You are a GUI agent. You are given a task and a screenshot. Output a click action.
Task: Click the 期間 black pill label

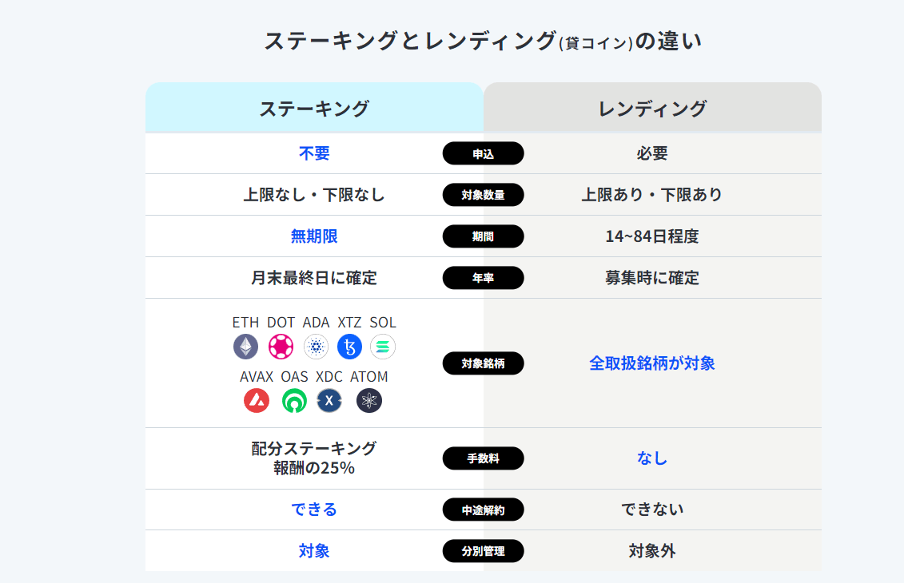point(483,236)
